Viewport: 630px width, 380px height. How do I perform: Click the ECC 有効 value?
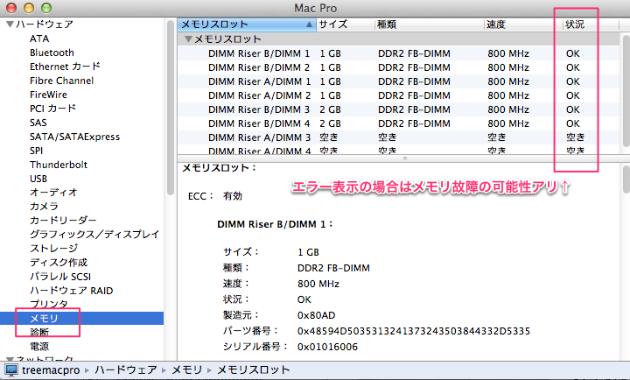click(233, 196)
